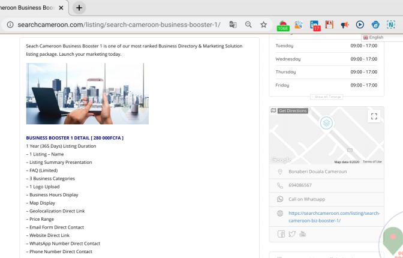This screenshot has height=258, width=403.
Task: Click the Get Directions button
Action: tap(293, 111)
